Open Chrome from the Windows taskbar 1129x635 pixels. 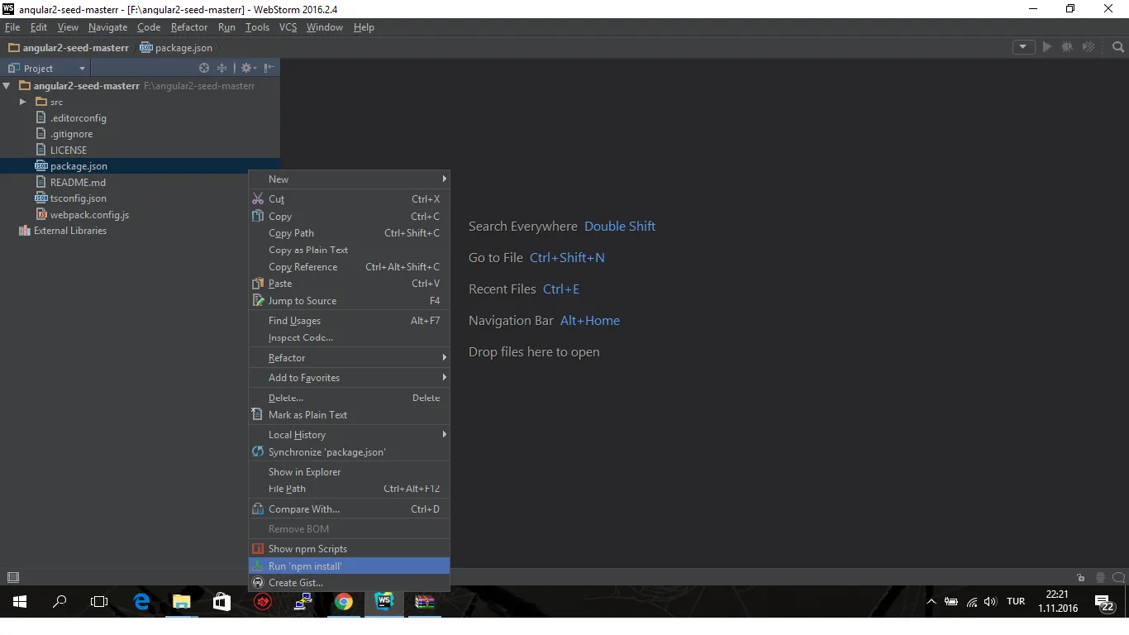344,602
